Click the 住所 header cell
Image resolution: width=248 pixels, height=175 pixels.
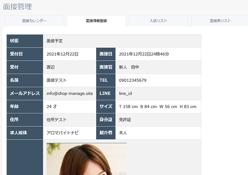click(25, 120)
